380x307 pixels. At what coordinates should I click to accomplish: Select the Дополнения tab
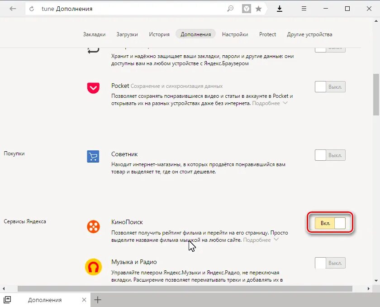[195, 34]
